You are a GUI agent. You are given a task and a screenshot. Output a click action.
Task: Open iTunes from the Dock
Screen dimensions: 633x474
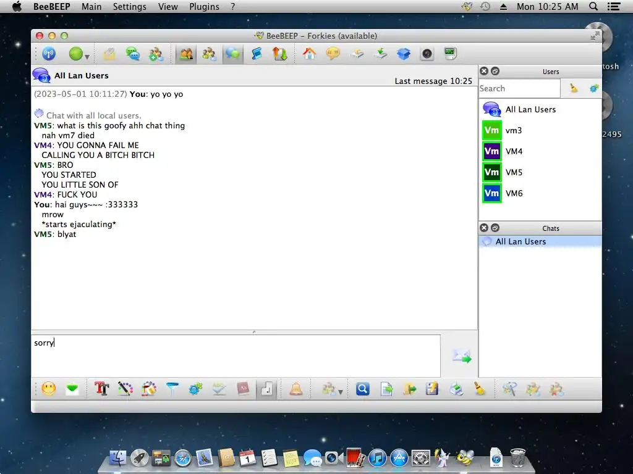coord(378,459)
